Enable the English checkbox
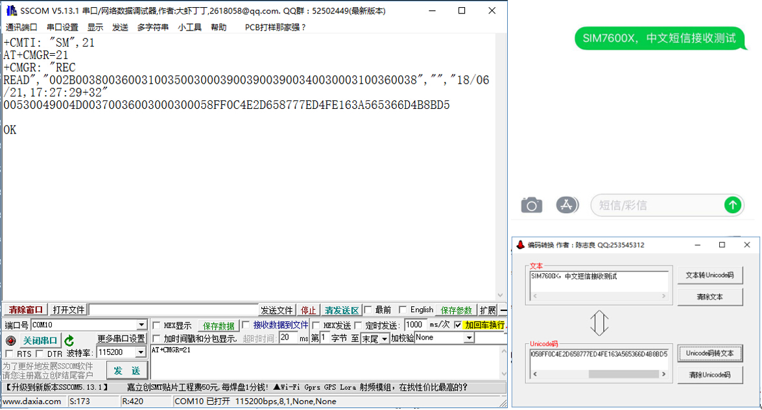The height and width of the screenshot is (410, 762). coord(402,310)
